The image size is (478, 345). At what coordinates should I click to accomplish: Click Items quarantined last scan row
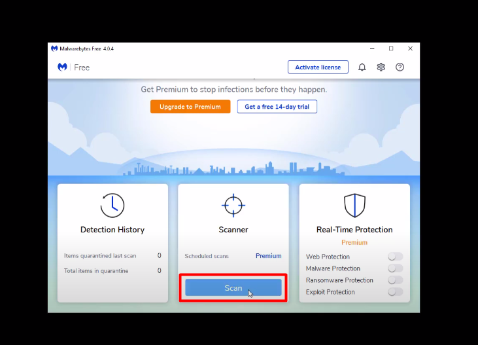pos(112,255)
